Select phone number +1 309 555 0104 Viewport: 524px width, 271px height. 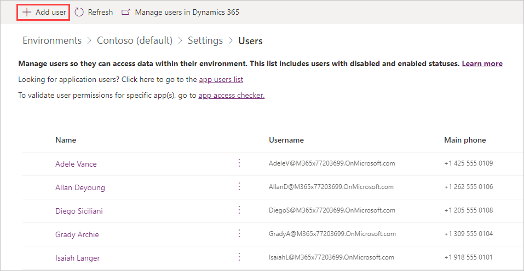[x=469, y=234]
